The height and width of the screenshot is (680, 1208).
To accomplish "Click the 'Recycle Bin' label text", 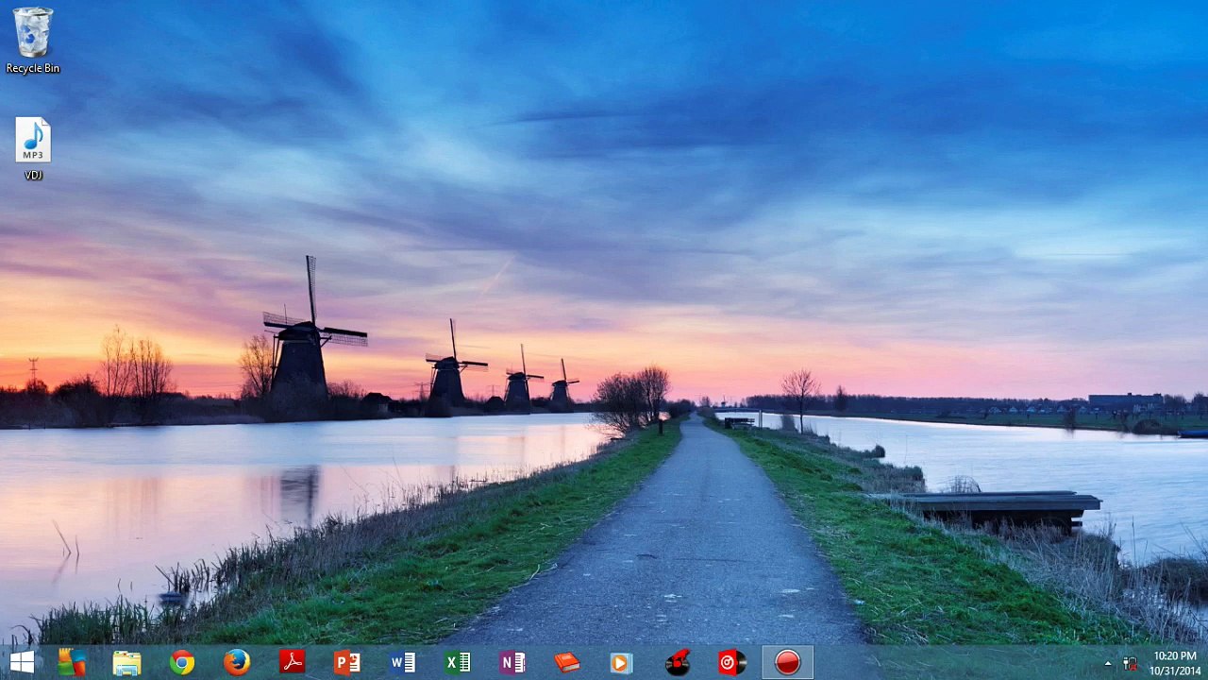I will tap(33, 69).
